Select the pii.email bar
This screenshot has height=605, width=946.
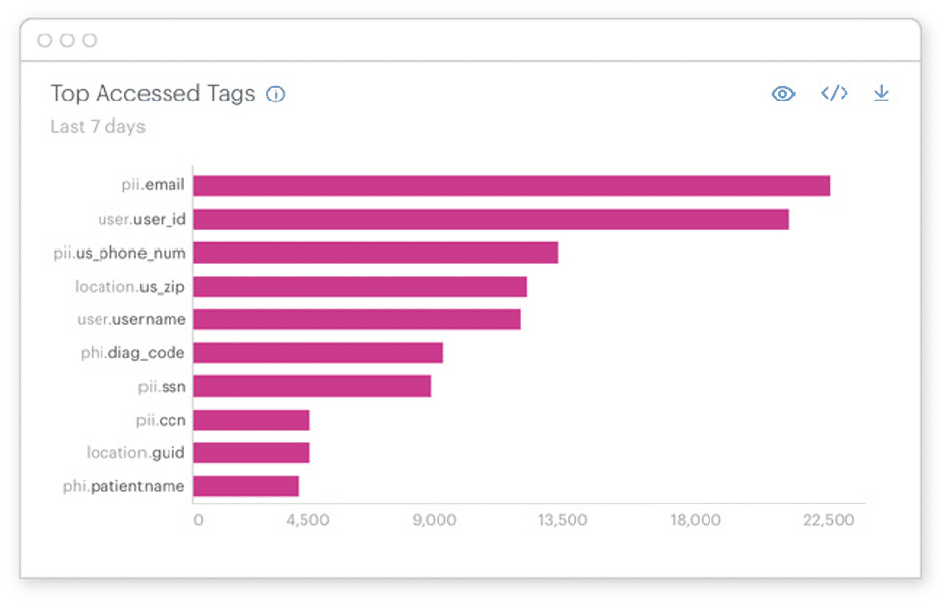click(x=511, y=186)
